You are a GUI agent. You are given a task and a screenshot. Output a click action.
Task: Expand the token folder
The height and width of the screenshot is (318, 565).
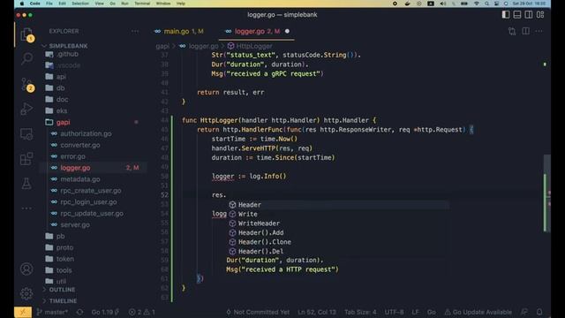click(64, 259)
